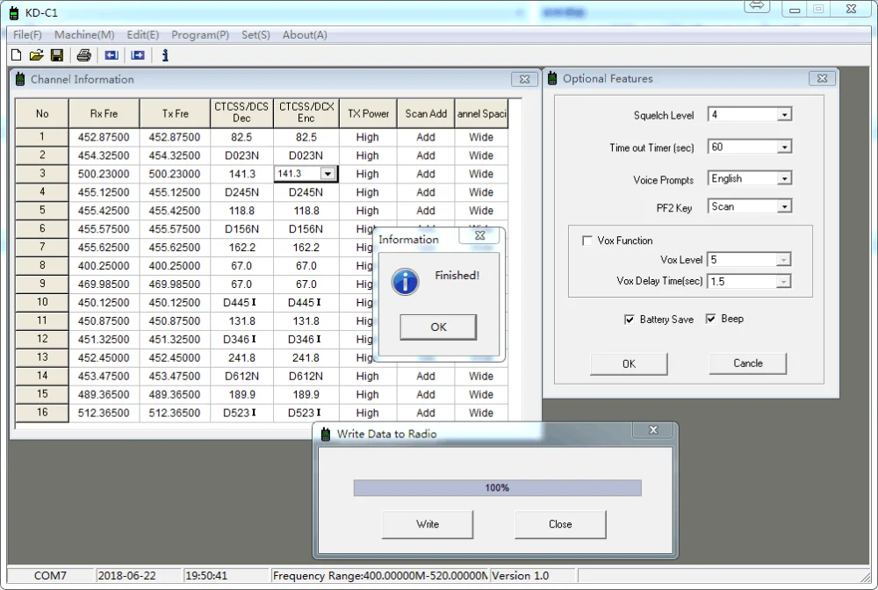Image resolution: width=878 pixels, height=590 pixels.
Task: Uncheck the Battery Save option
Action: coord(630,320)
